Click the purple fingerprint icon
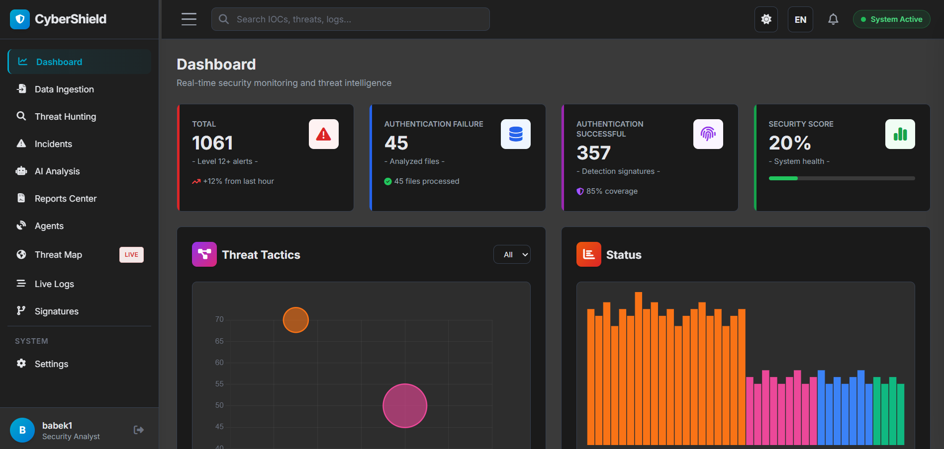 tap(708, 134)
